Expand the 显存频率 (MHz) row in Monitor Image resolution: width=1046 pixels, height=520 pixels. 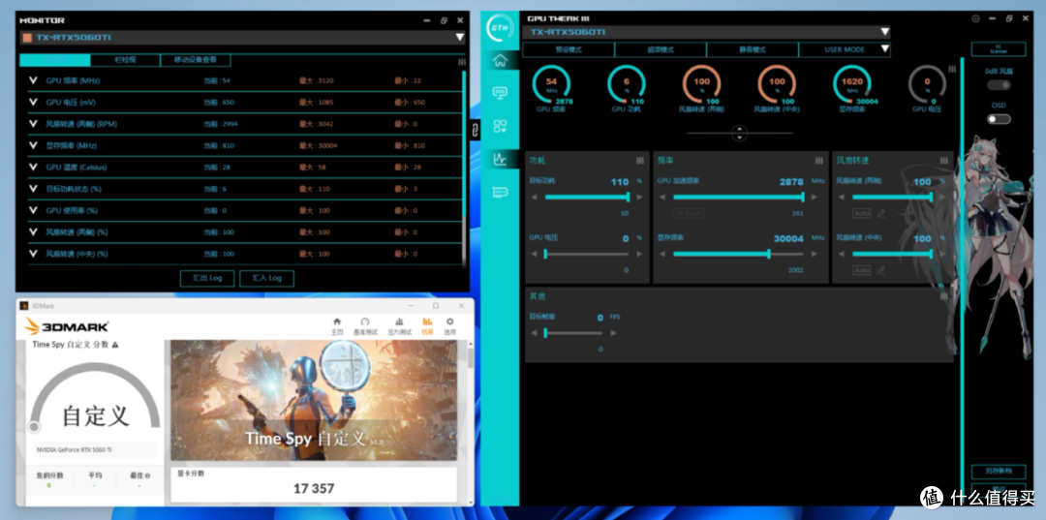pos(33,145)
